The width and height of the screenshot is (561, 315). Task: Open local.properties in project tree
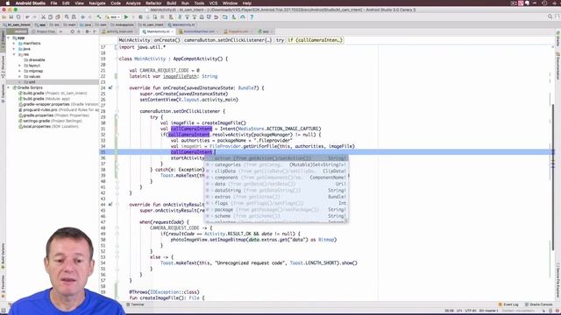pyautogui.click(x=48, y=126)
